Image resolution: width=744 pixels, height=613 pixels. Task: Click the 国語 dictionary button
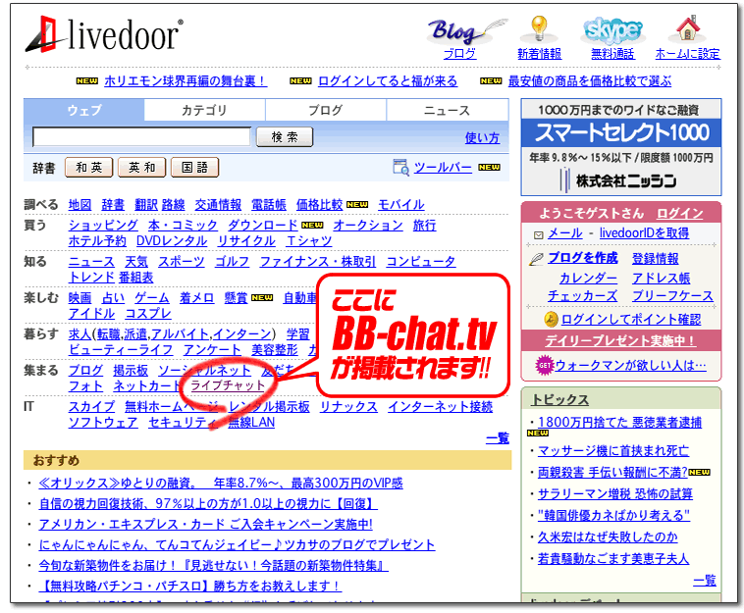194,168
